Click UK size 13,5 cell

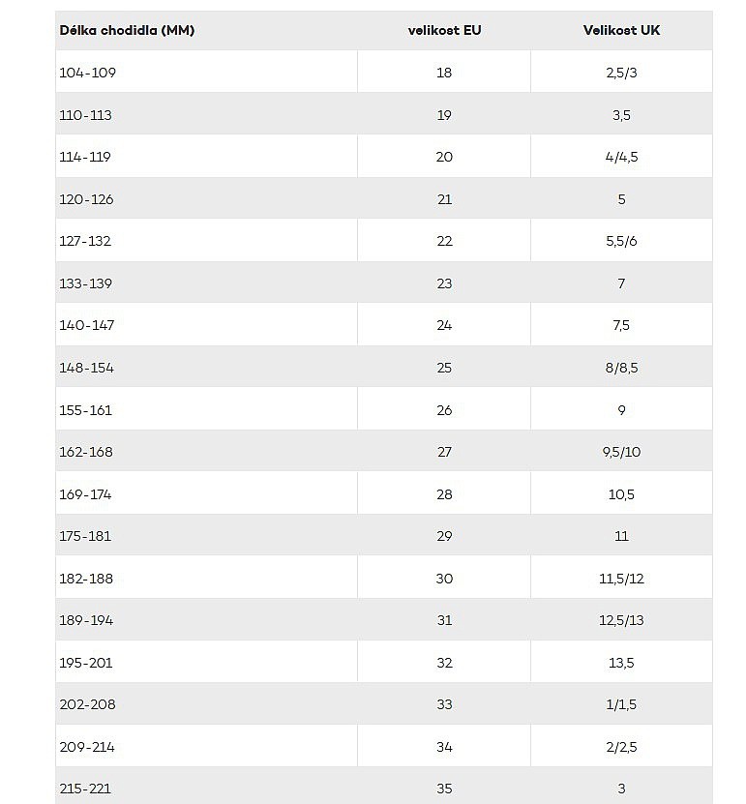click(621, 663)
